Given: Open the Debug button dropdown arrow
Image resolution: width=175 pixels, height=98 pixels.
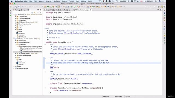Looking at the screenshot, I should pos(73,7).
